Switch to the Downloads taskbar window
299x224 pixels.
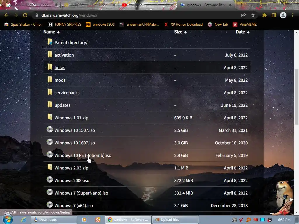(x=54, y=220)
